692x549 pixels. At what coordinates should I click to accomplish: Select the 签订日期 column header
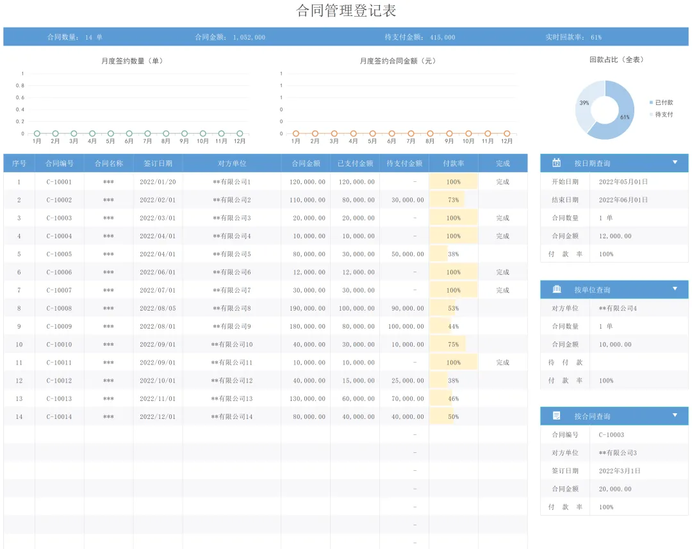(158, 163)
